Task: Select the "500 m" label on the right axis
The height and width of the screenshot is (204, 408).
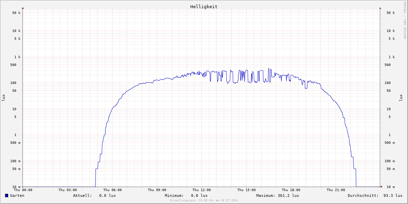Action: pos(390,143)
